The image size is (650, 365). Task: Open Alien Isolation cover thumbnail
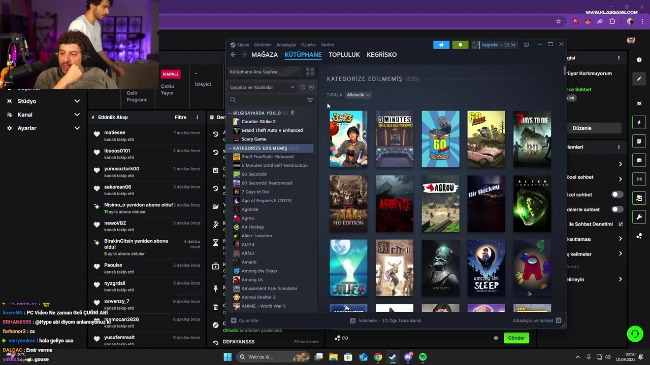pyautogui.click(x=532, y=204)
